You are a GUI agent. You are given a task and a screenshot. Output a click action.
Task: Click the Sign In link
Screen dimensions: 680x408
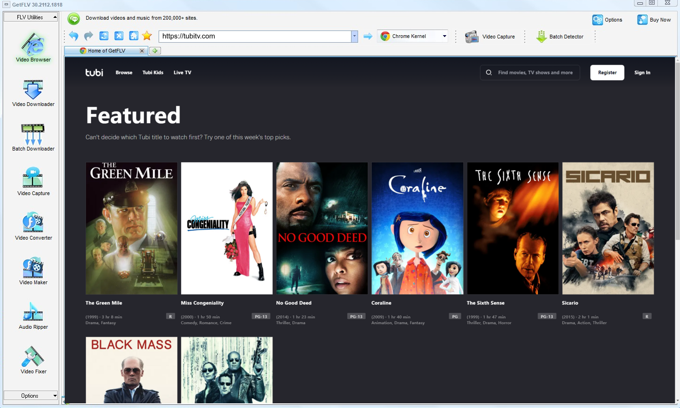pos(642,73)
